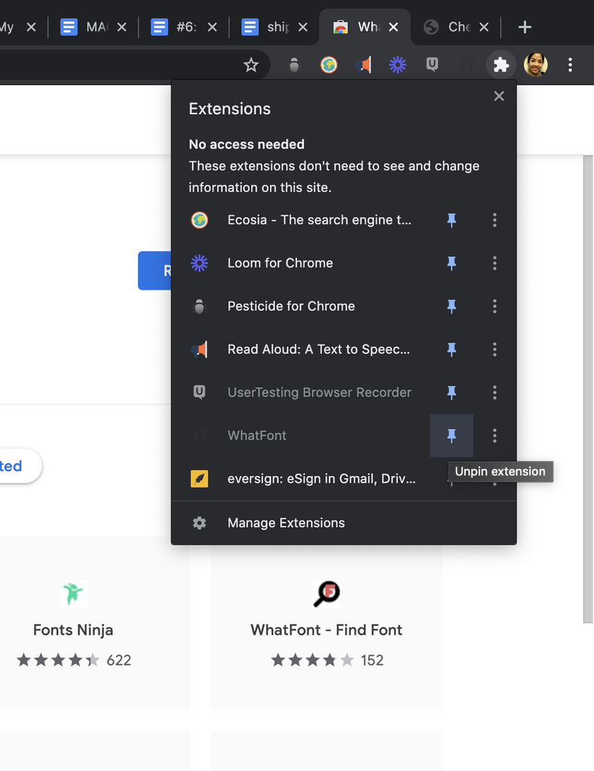
Task: Open a new browser tab
Action: (x=524, y=27)
